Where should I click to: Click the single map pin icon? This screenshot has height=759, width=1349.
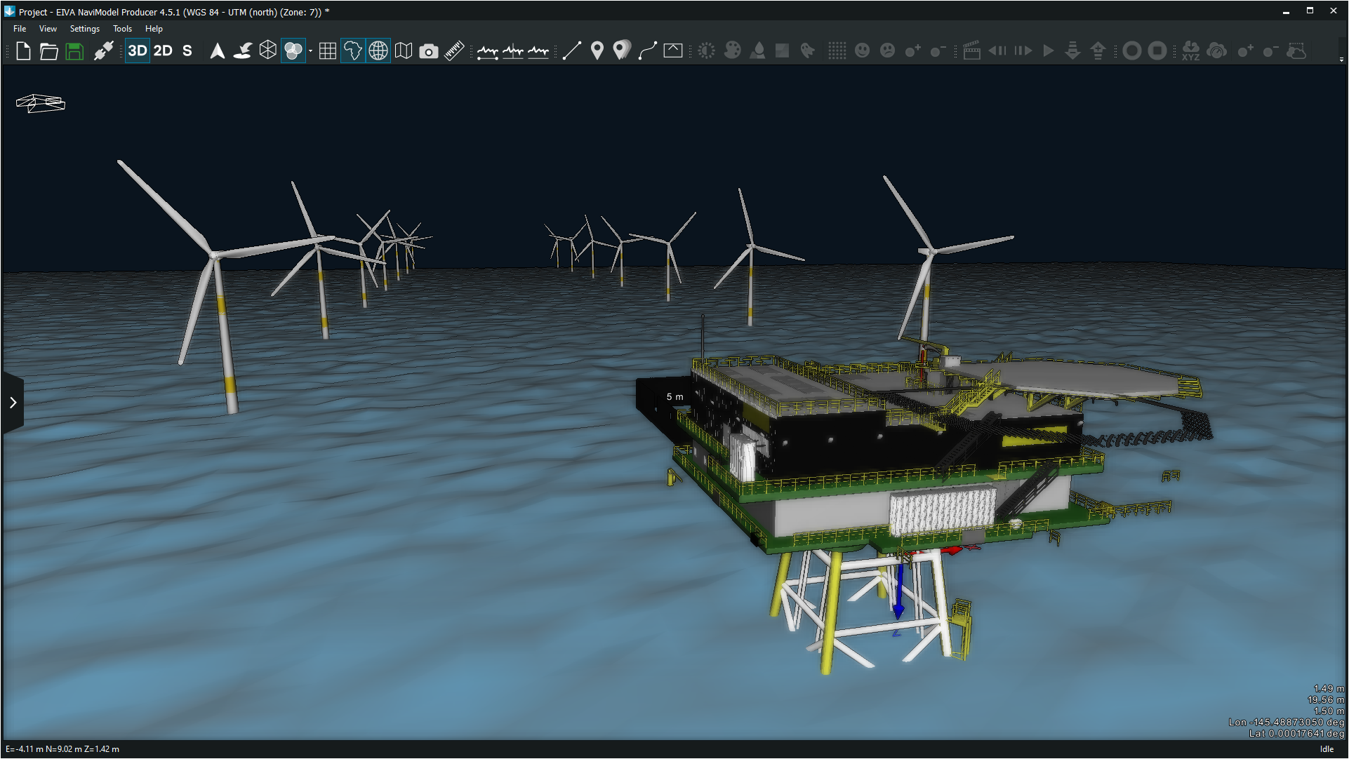click(597, 51)
